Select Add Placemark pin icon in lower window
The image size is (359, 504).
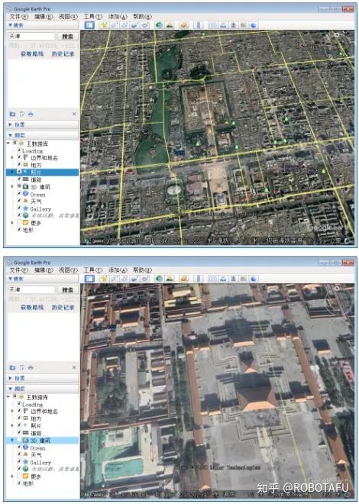[104, 279]
